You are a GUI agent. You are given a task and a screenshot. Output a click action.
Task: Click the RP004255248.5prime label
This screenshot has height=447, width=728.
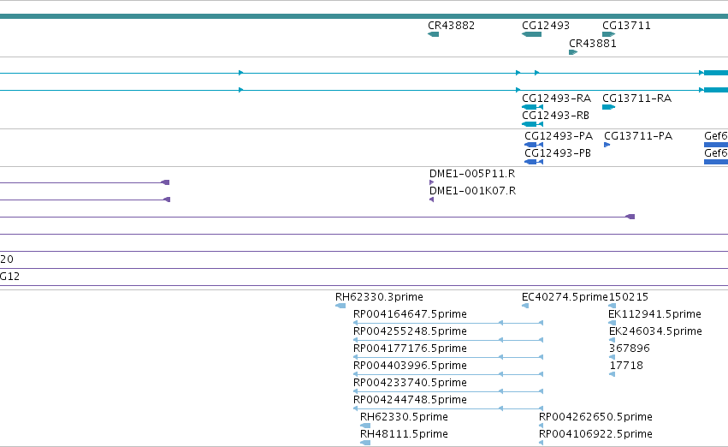pos(410,331)
